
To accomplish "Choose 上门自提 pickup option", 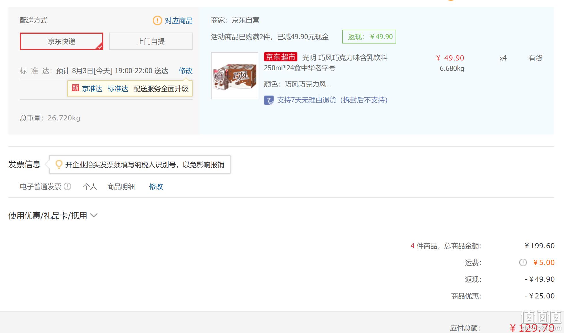I will 151,41.
